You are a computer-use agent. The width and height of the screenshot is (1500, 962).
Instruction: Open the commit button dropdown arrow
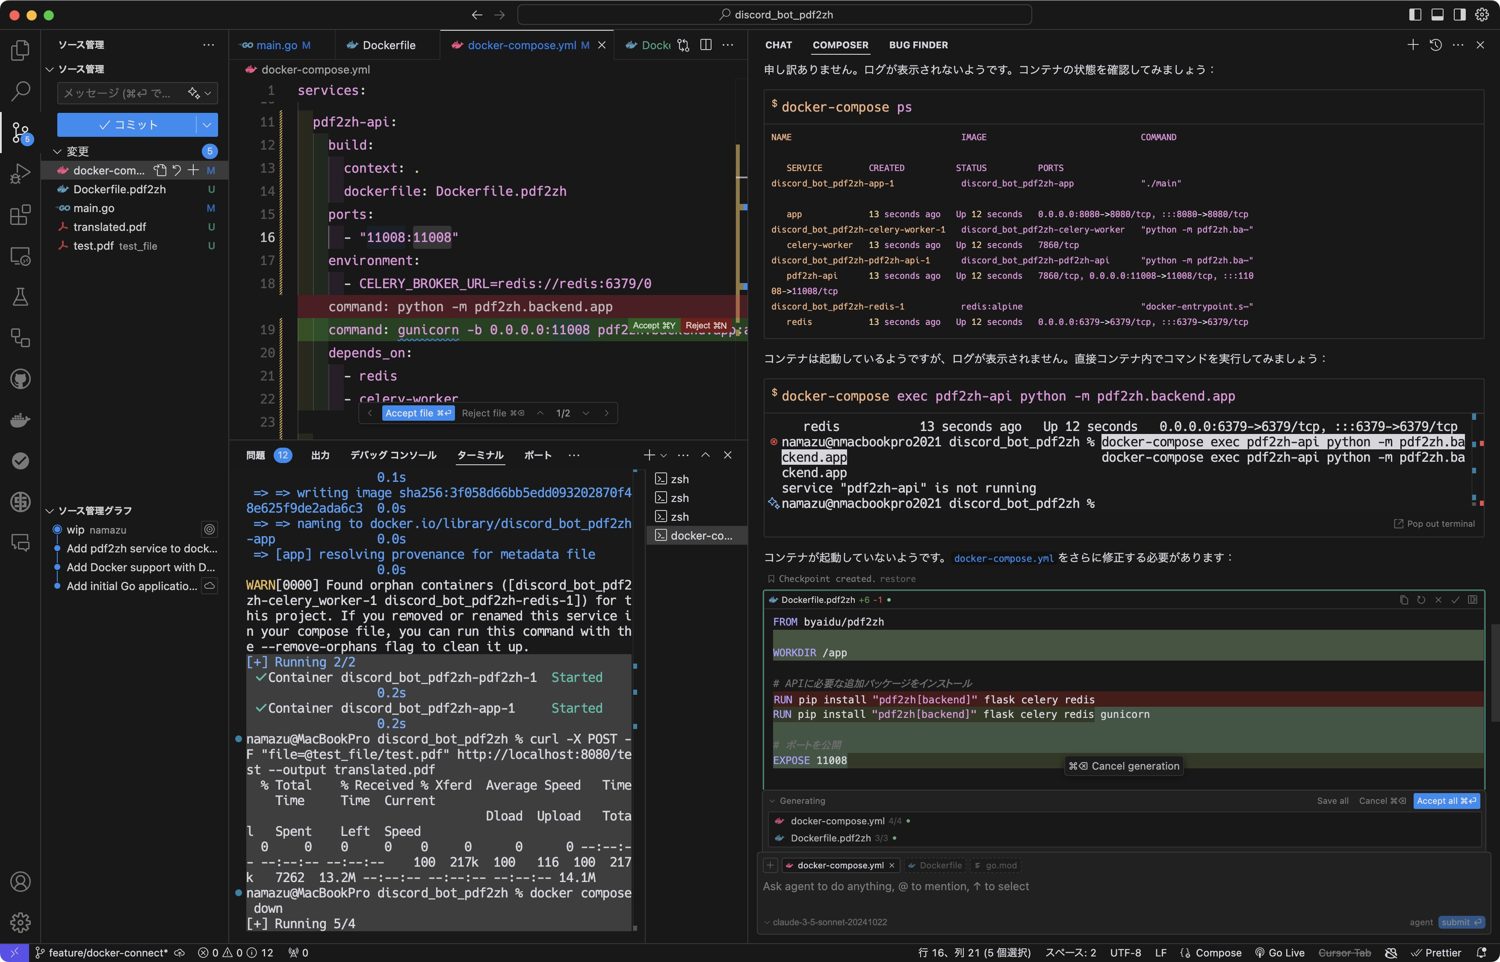point(207,125)
